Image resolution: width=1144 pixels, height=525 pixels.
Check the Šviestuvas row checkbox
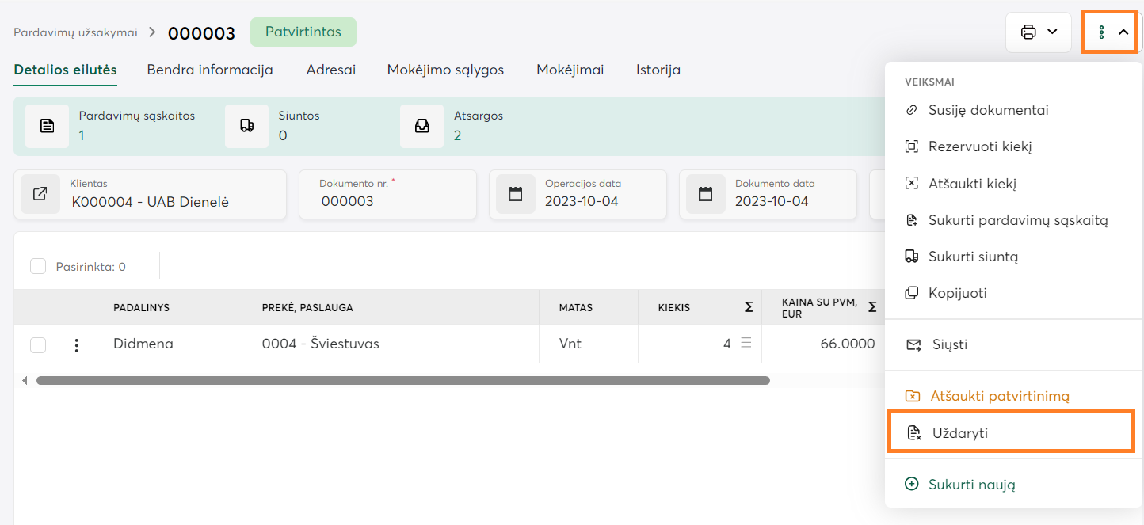38,345
